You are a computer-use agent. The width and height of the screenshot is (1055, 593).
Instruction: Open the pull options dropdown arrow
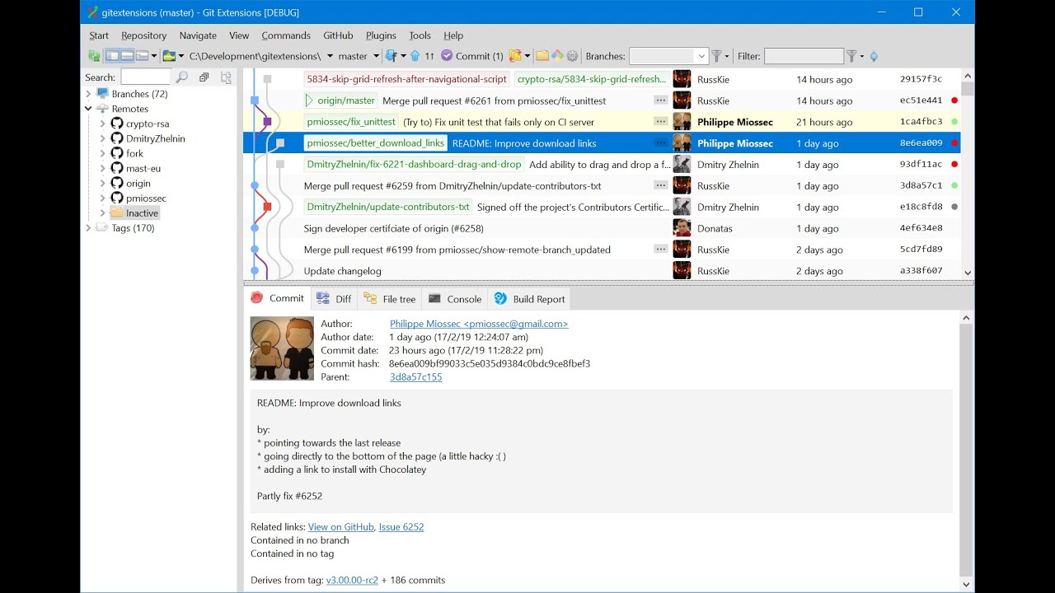click(403, 56)
